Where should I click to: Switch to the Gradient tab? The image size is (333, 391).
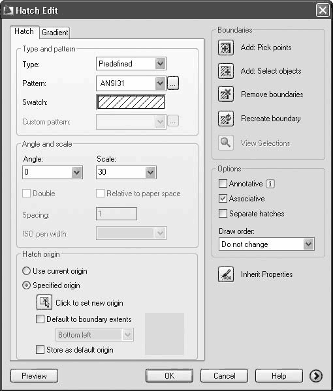55,33
